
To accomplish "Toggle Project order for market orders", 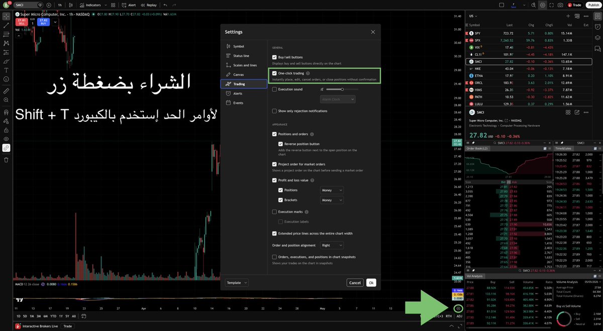I will (274, 164).
